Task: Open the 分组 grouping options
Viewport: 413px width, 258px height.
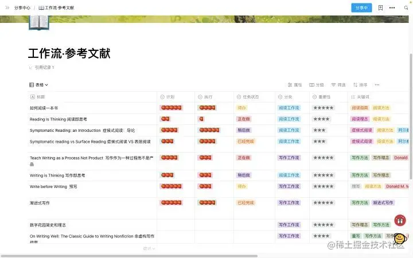Action: [316, 85]
